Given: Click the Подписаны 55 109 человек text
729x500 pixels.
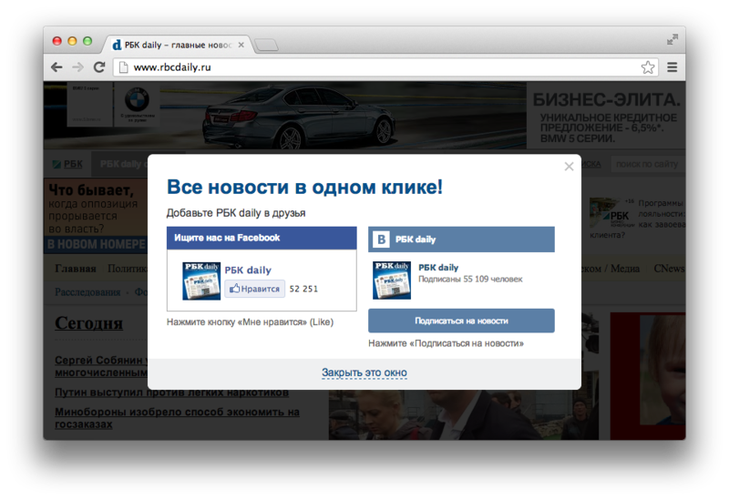Looking at the screenshot, I should 470,279.
